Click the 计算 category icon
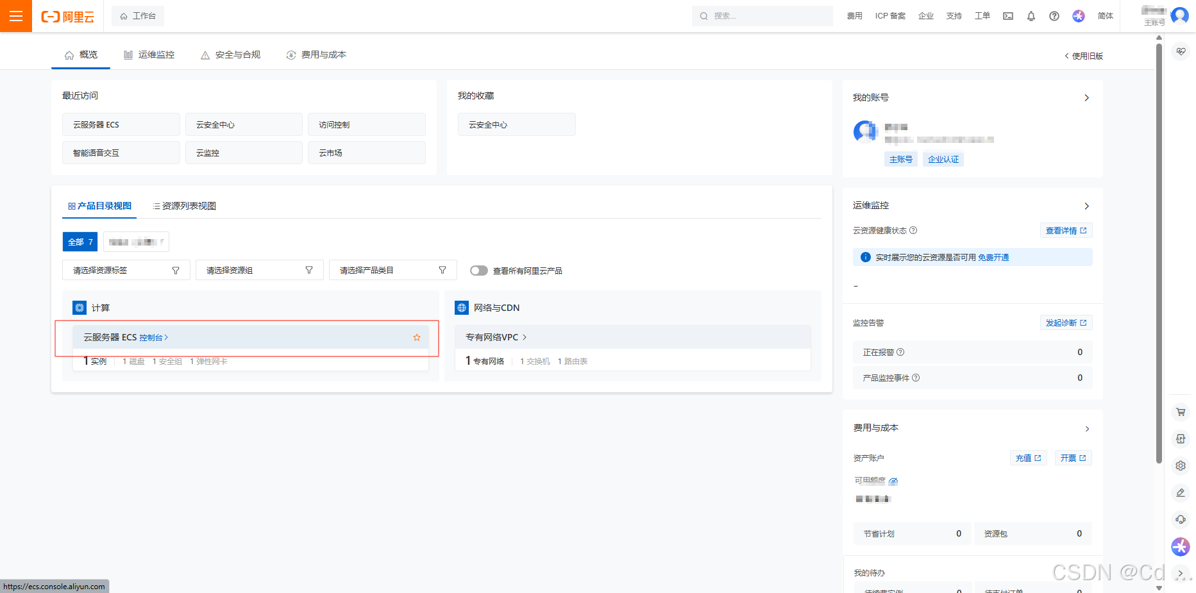1196x593 pixels. 80,308
